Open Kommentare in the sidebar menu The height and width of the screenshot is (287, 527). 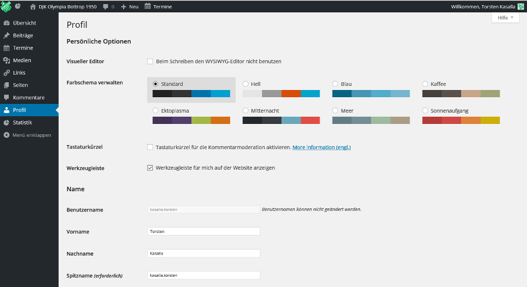tap(28, 98)
